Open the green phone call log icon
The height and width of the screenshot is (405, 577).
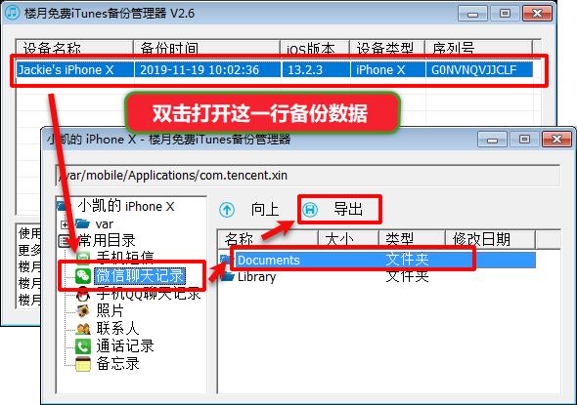[x=83, y=345]
